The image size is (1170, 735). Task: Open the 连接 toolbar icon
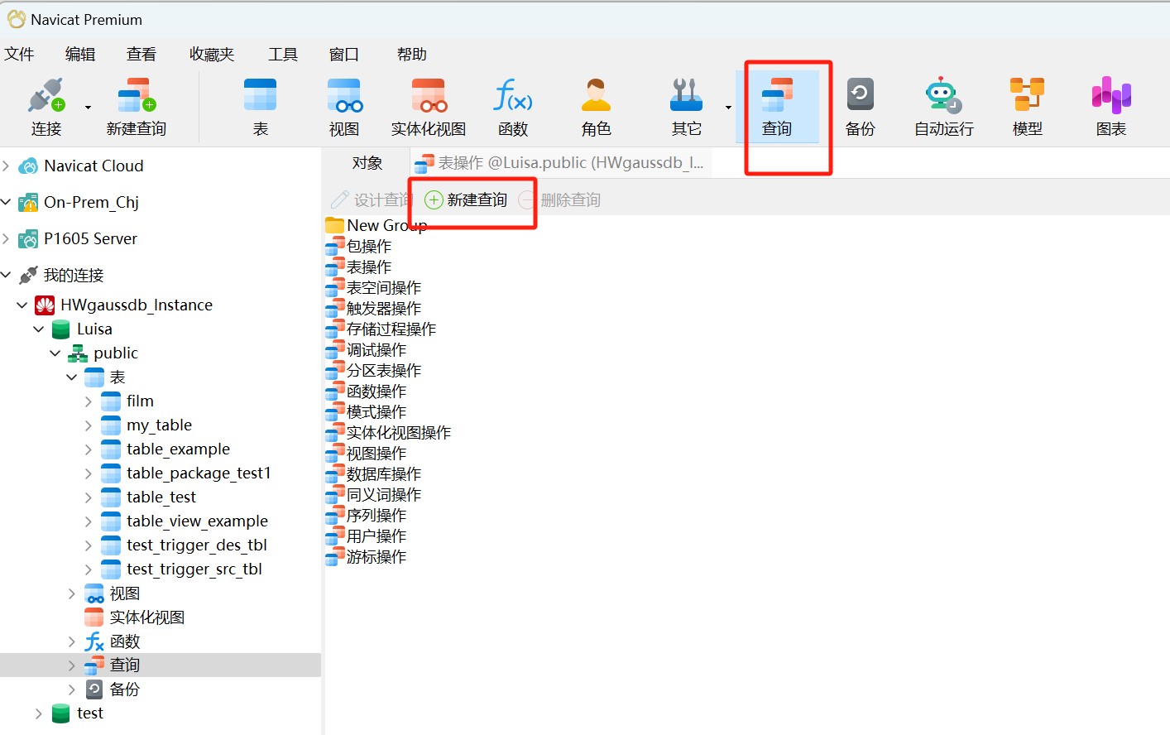46,103
